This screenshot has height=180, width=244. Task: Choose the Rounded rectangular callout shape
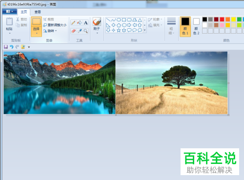point(129,30)
